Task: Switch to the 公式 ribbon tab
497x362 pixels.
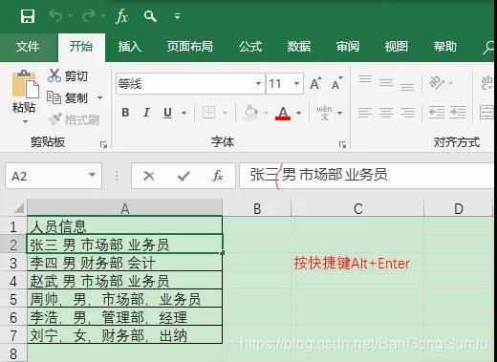Action: click(250, 47)
